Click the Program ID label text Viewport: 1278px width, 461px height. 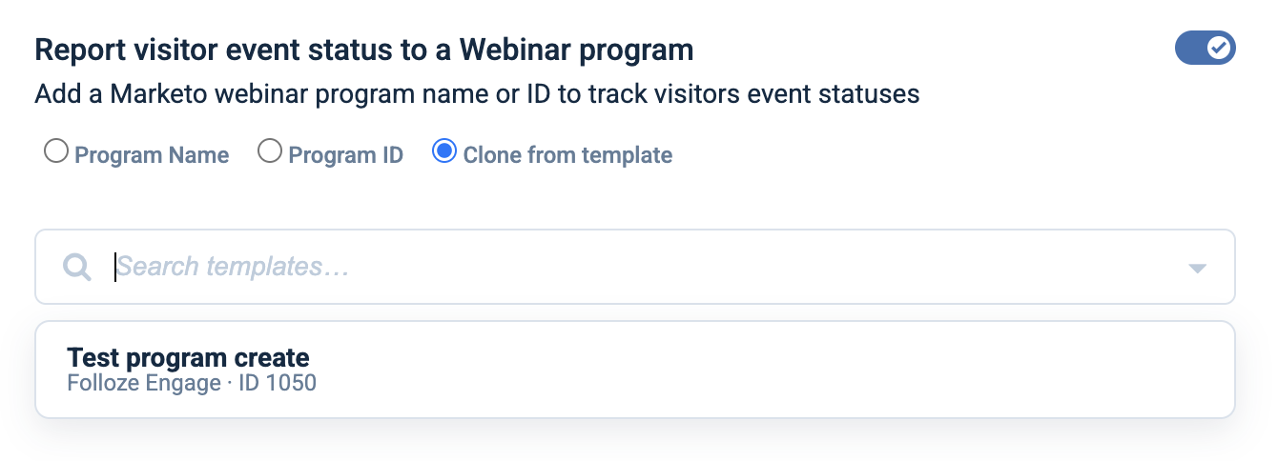346,155
